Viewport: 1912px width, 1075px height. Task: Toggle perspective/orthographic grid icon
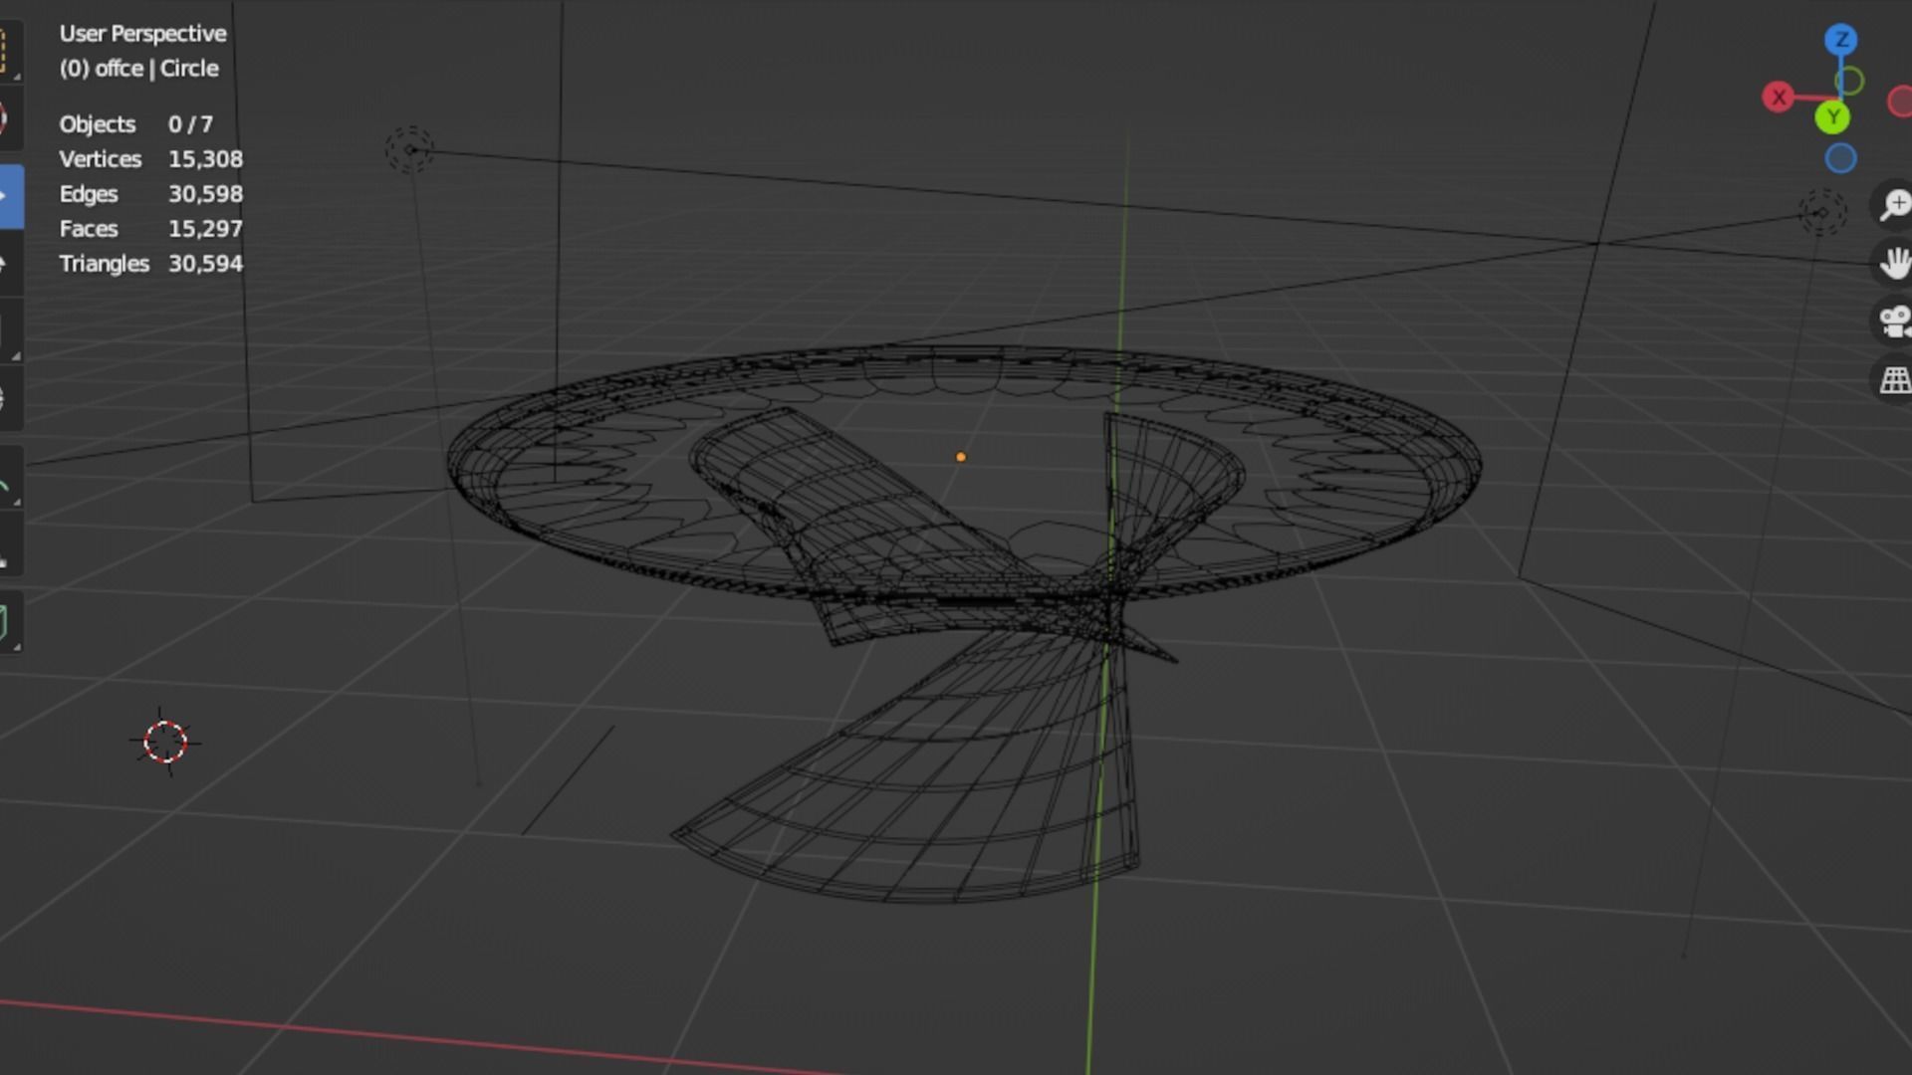tap(1894, 379)
